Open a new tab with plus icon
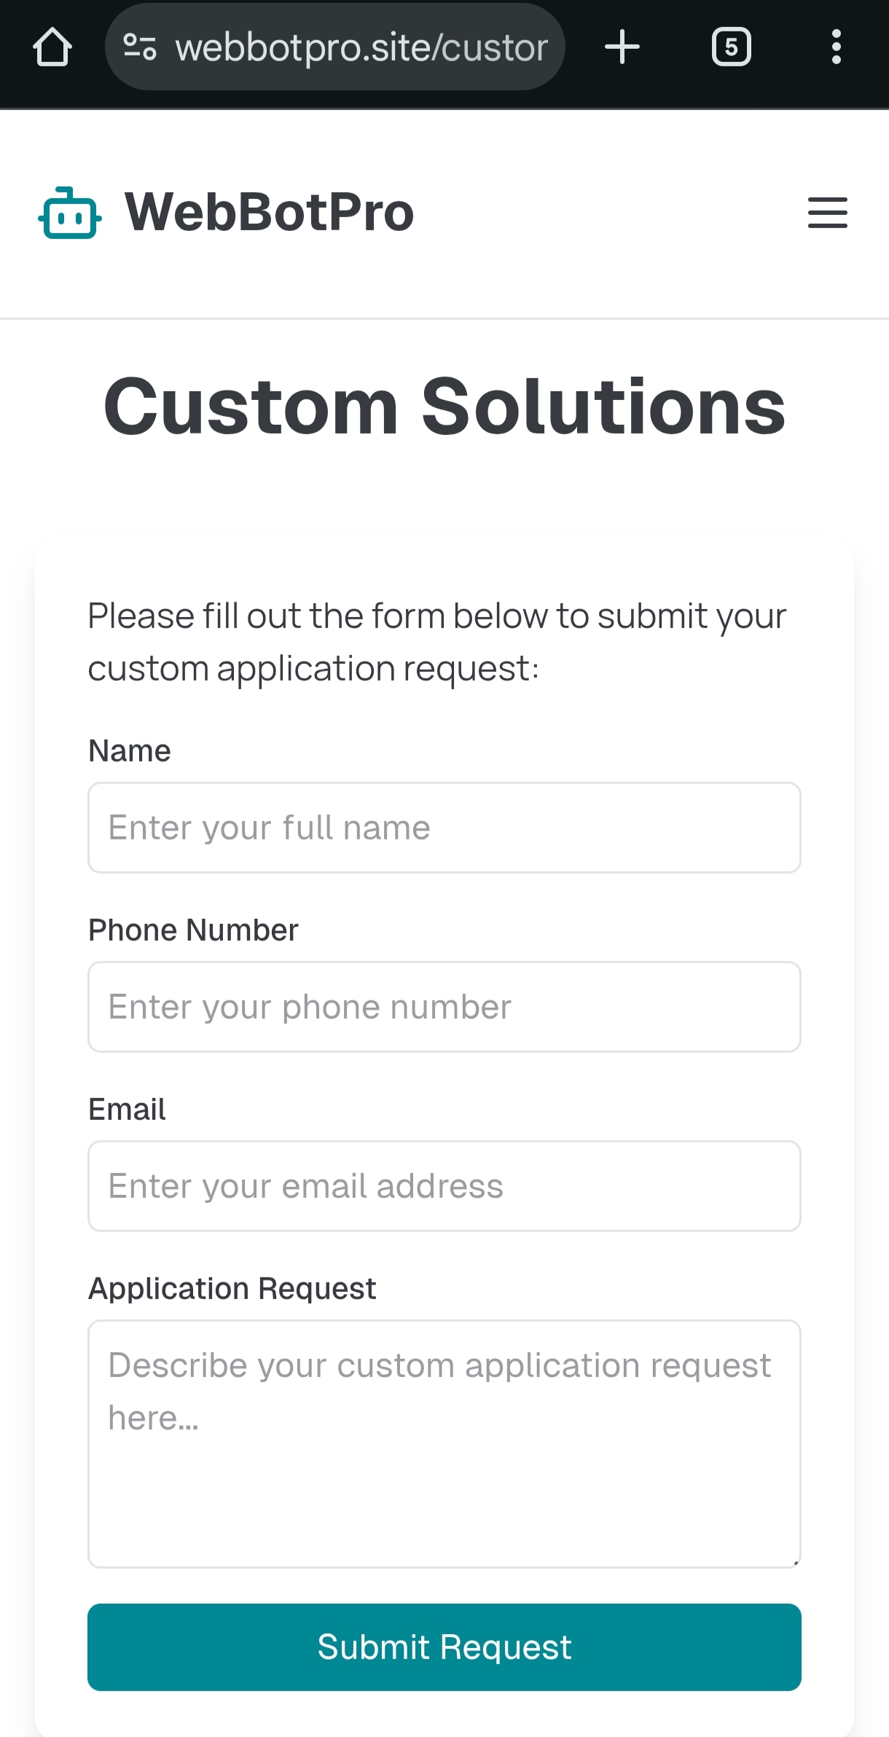Viewport: 889px width, 1737px height. click(622, 47)
